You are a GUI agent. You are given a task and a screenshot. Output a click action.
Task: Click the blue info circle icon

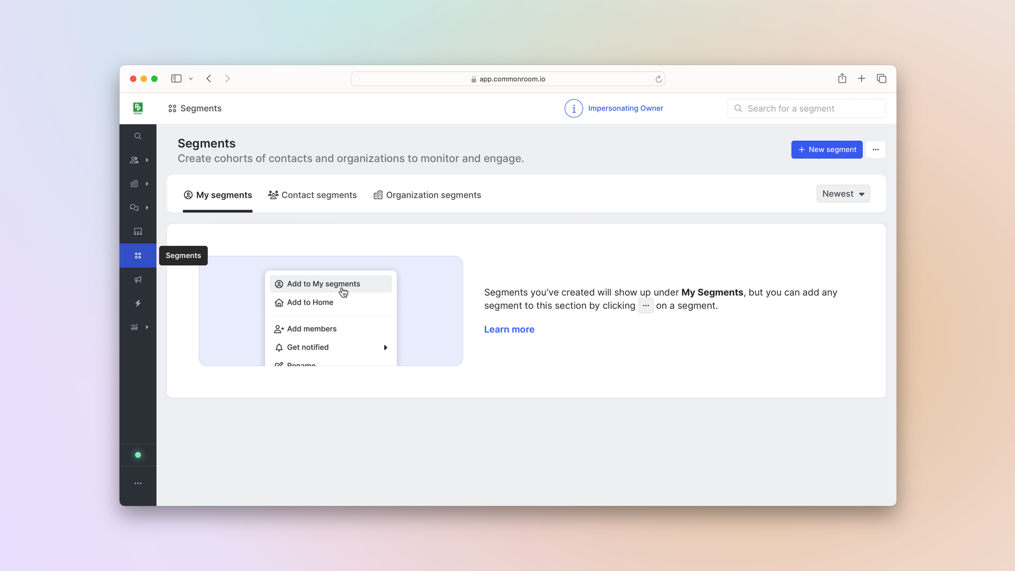[573, 109]
